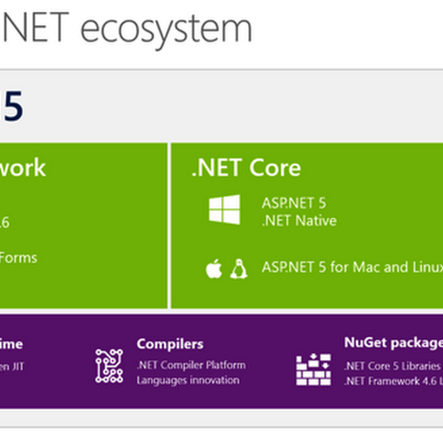The height and width of the screenshot is (443, 443).
Task: Click "ASP.NET 5 for Mac and Linux" text
Action: coord(352,267)
